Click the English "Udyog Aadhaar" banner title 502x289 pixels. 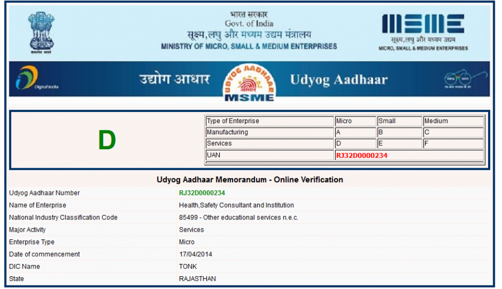339,80
